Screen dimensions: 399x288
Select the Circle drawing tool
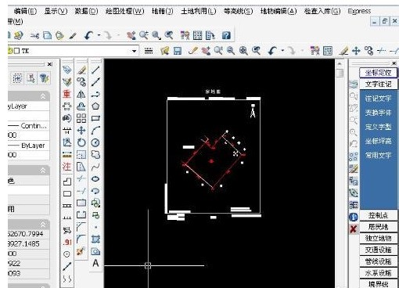(x=95, y=142)
